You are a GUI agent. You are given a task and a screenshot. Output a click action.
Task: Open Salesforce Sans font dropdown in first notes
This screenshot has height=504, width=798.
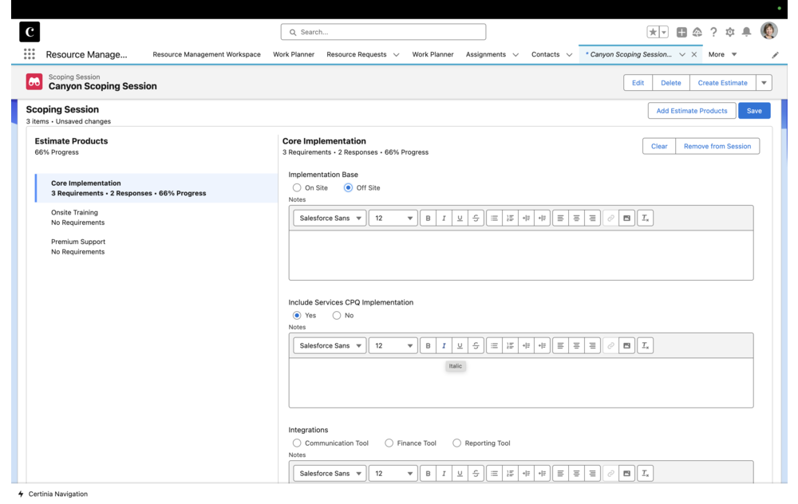(x=330, y=218)
